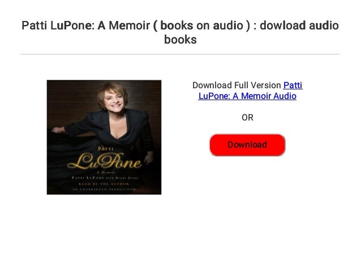The height and width of the screenshot is (271, 361).
Task: Click the smiling woman's face on cover
Action: coord(114,101)
